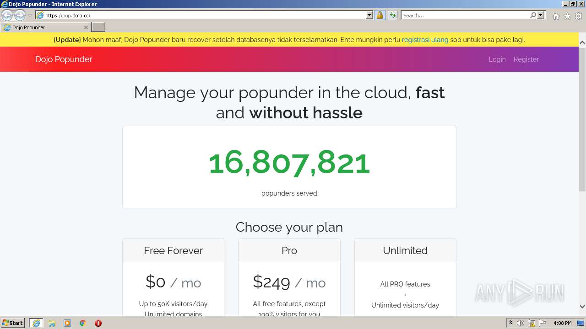Open Internet Explorer taskbar icon

coord(36,323)
